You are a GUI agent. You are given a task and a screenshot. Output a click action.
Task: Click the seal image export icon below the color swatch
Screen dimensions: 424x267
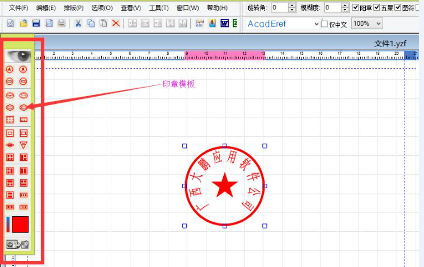pos(18,245)
